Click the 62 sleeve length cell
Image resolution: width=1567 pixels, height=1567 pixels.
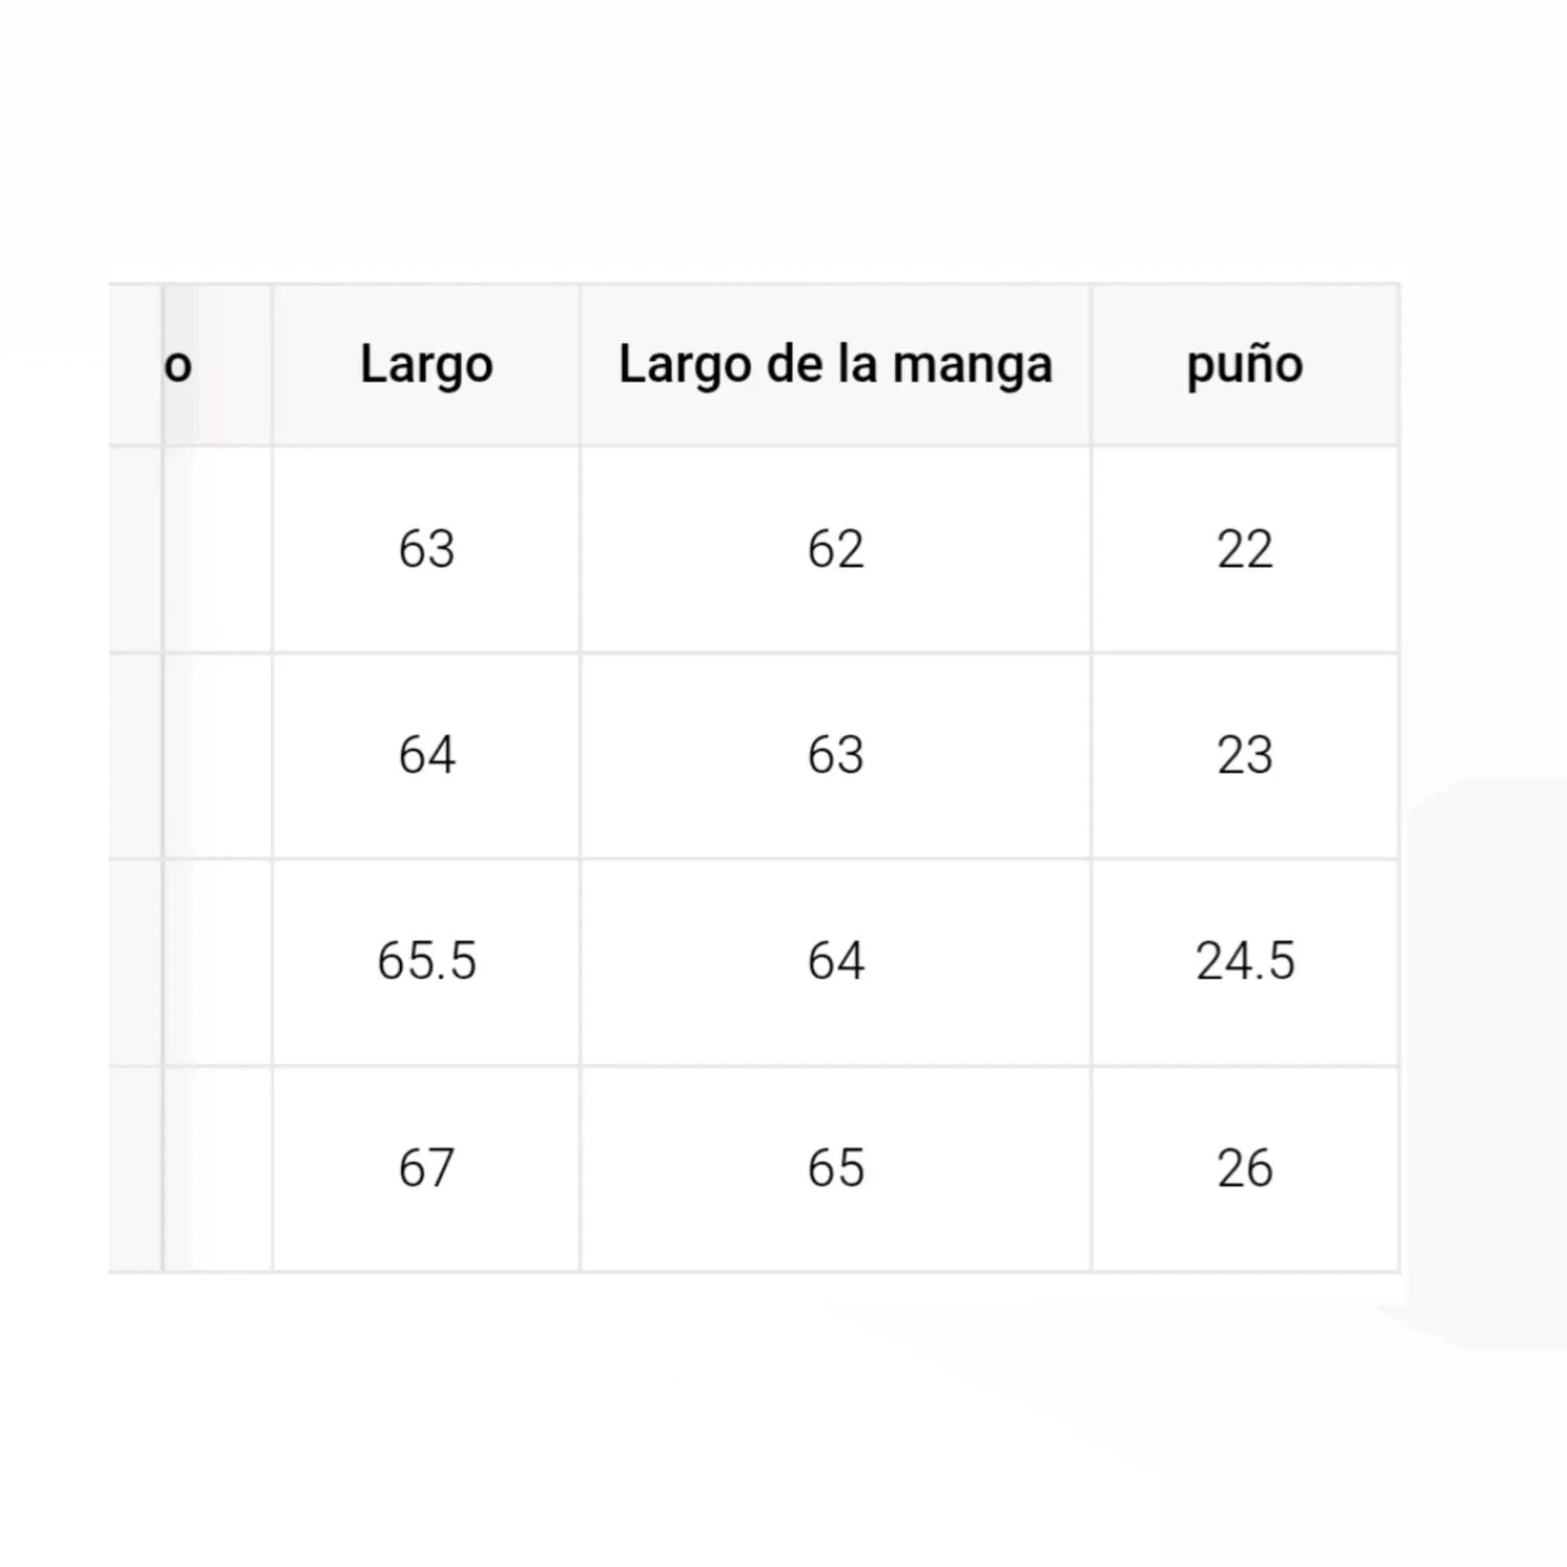click(x=835, y=549)
